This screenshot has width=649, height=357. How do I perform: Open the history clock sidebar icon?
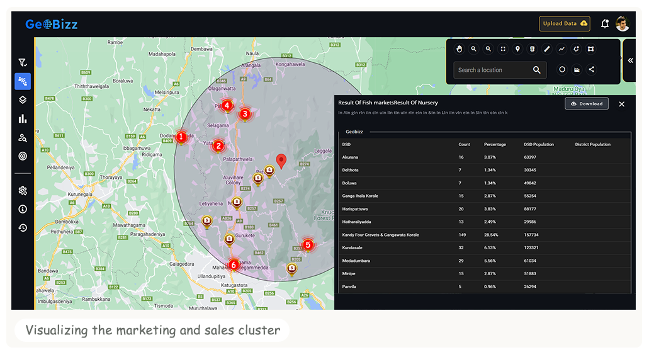23,228
